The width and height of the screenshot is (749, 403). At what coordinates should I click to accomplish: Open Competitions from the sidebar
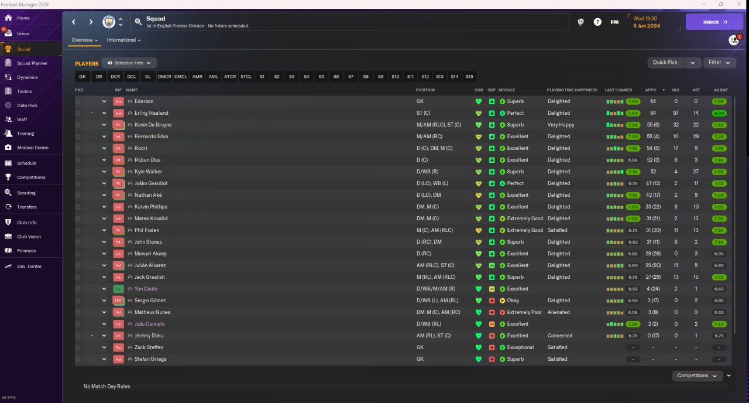point(30,177)
